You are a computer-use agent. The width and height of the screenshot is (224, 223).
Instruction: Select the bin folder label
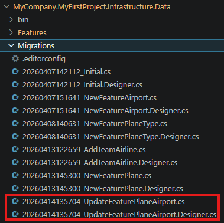[x=23, y=19]
